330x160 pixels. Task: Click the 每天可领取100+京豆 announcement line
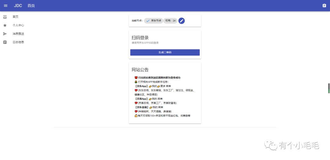[x=163, y=116]
